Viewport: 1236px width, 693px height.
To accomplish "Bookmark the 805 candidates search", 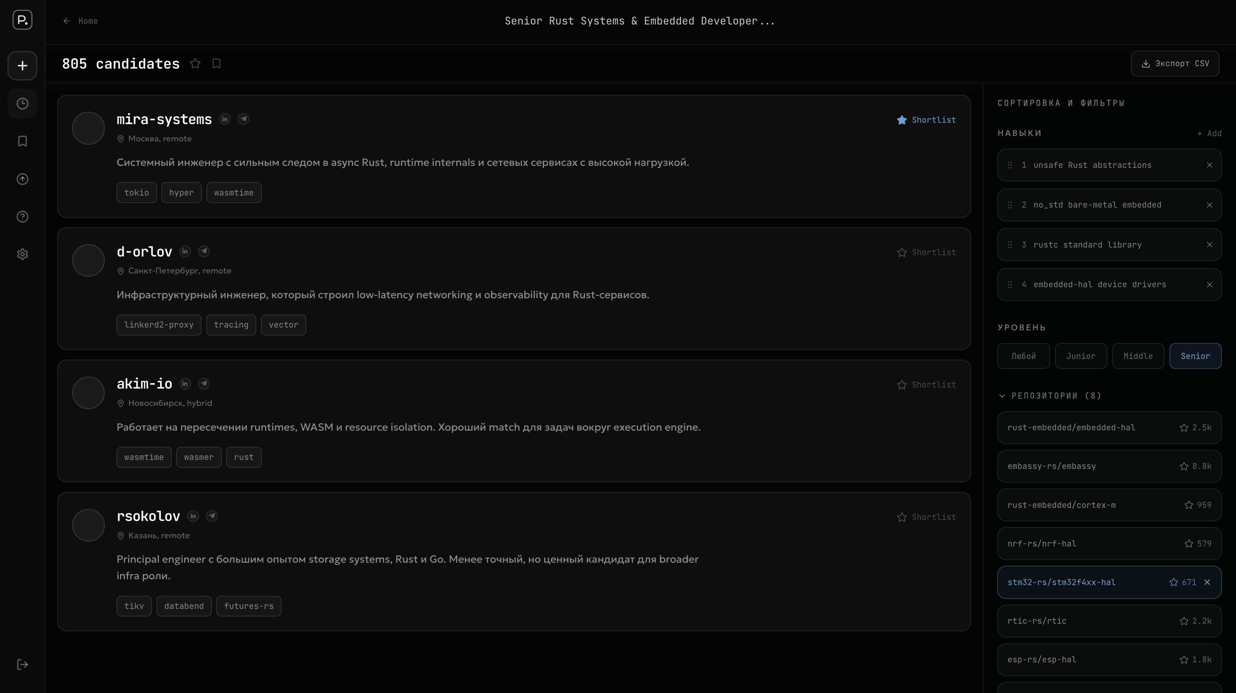I will [216, 64].
